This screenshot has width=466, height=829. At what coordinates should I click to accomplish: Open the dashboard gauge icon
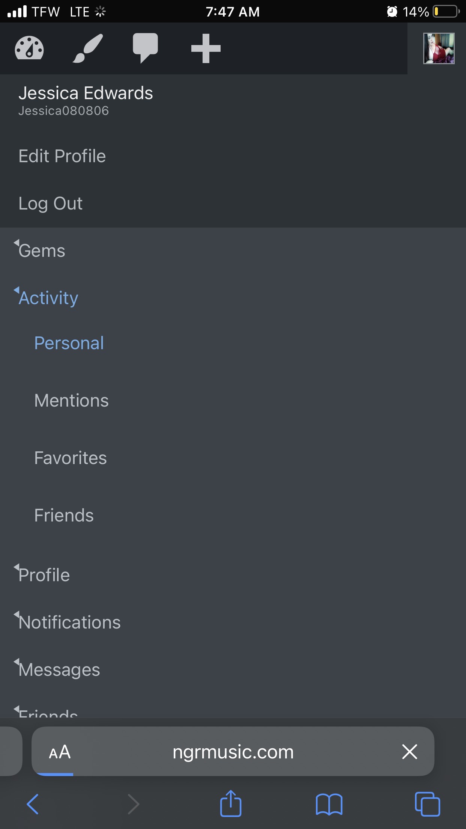coord(29,48)
